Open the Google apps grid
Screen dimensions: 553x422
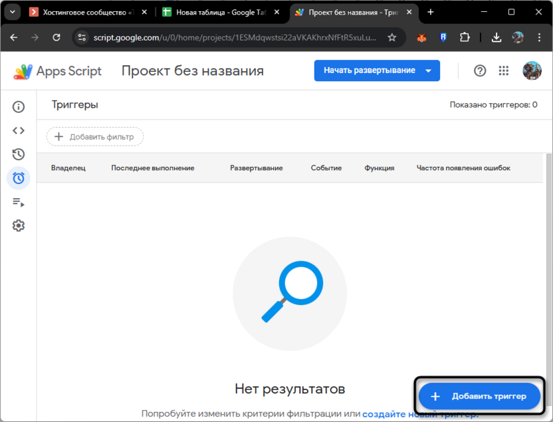[x=504, y=70]
